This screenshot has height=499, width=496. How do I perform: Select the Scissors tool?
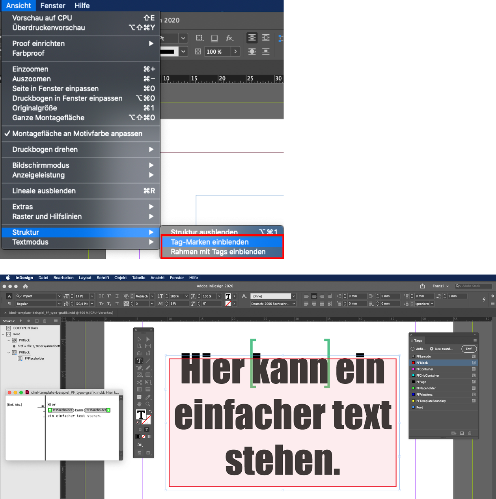pyautogui.click(x=140, y=383)
